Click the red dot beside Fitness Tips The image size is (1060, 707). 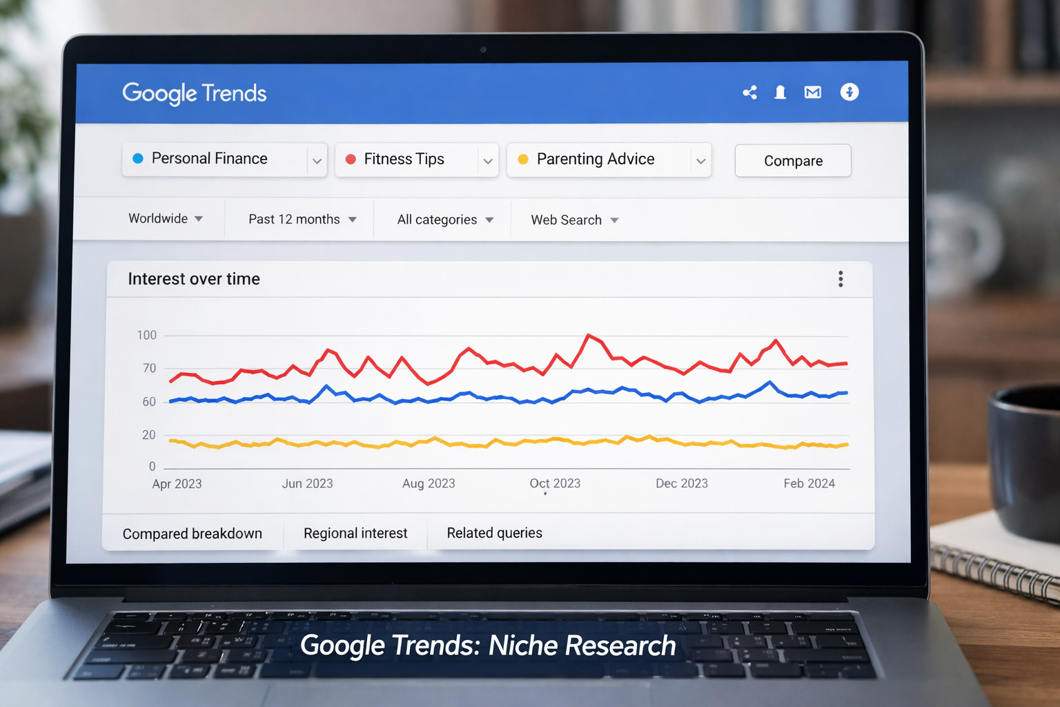coord(351,159)
